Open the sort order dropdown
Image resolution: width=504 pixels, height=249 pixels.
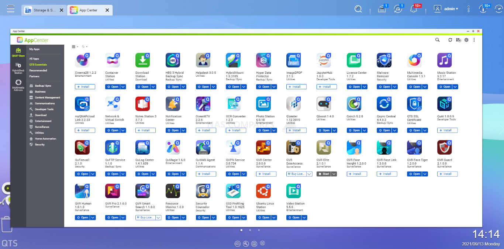coord(84,46)
